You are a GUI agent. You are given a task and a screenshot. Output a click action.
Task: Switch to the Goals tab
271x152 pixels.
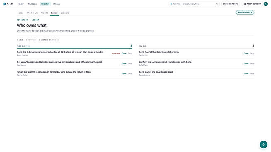(21, 13)
